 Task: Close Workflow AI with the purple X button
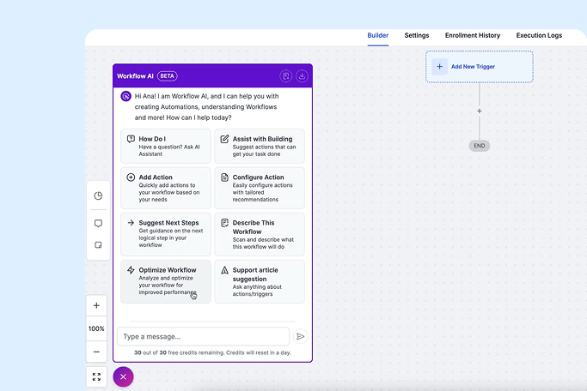click(123, 376)
